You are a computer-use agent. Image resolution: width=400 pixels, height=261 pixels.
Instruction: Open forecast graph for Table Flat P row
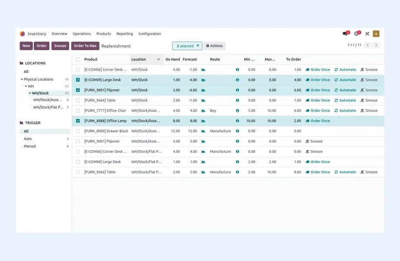point(203,172)
